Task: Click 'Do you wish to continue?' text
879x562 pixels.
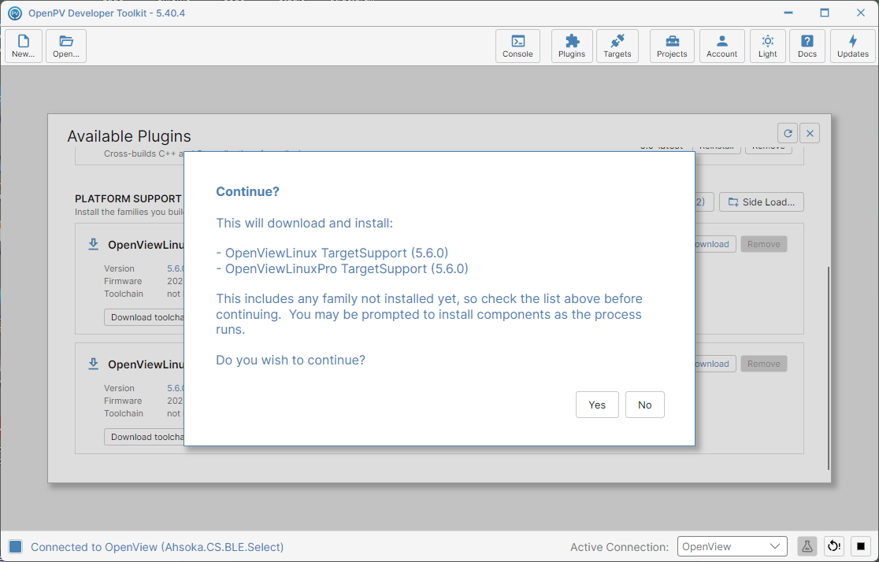Action: point(291,360)
